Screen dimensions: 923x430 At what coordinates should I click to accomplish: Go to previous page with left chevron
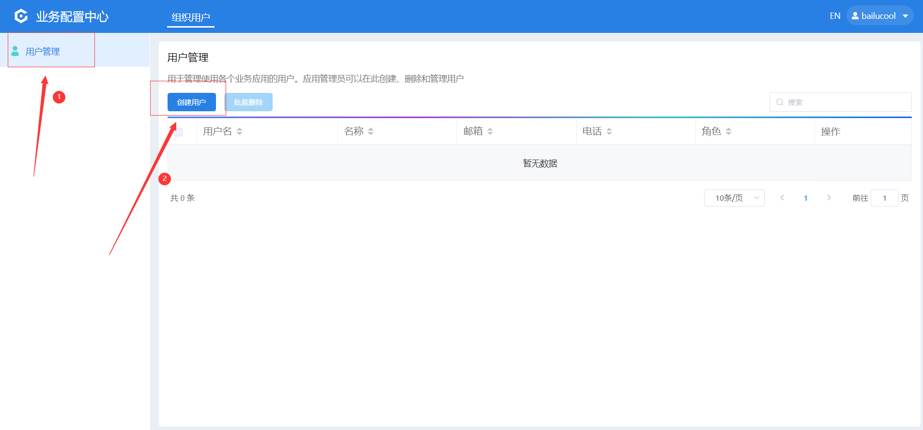tap(782, 198)
